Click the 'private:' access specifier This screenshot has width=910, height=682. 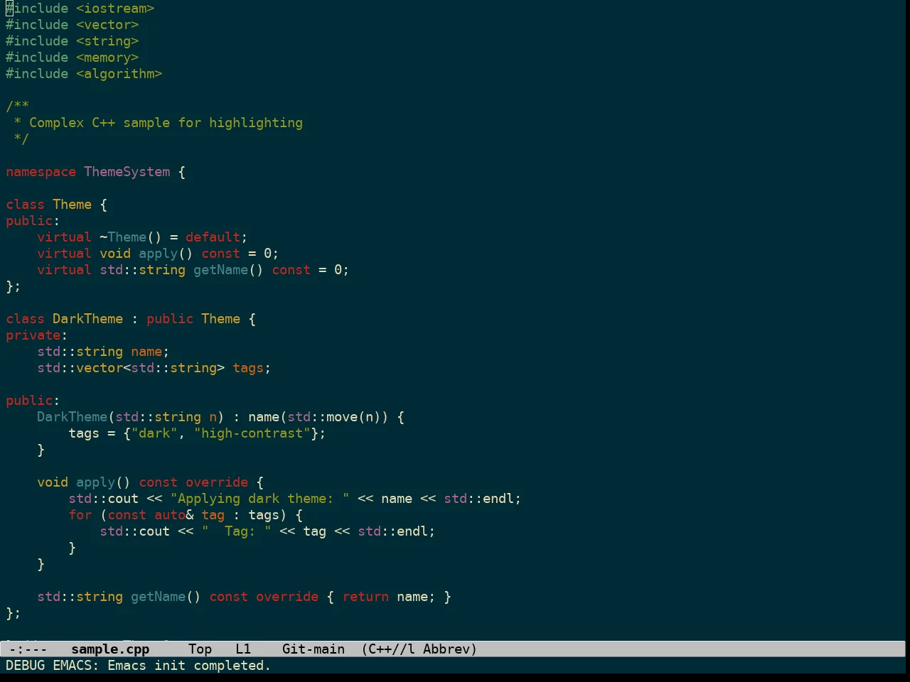tap(37, 335)
